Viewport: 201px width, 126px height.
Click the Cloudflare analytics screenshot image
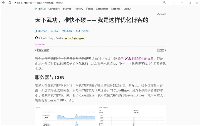click(x=100, y=116)
